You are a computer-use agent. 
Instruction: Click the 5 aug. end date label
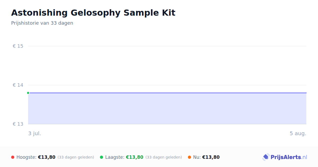pos(298,133)
